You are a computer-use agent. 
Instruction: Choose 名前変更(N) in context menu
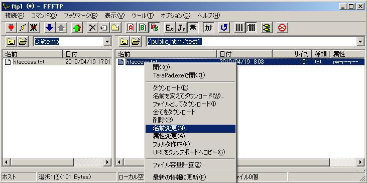tap(190, 128)
